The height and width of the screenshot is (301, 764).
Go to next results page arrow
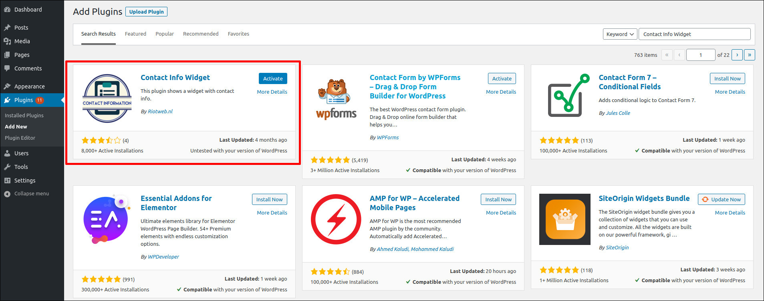pyautogui.click(x=737, y=55)
